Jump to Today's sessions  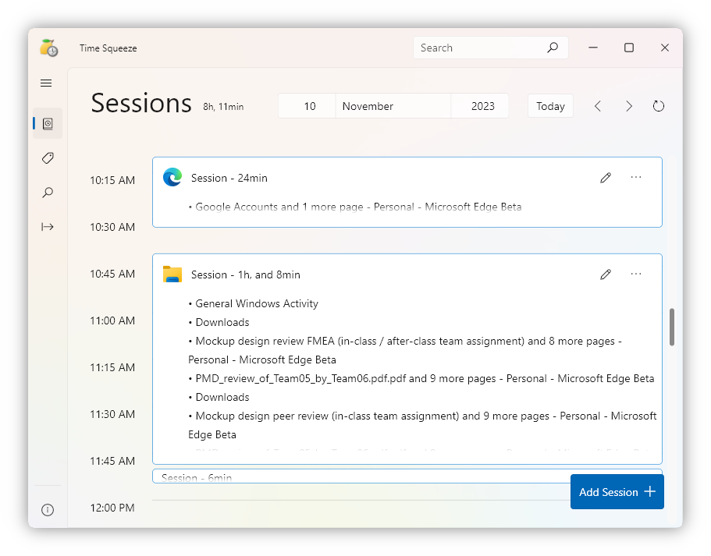[550, 106]
